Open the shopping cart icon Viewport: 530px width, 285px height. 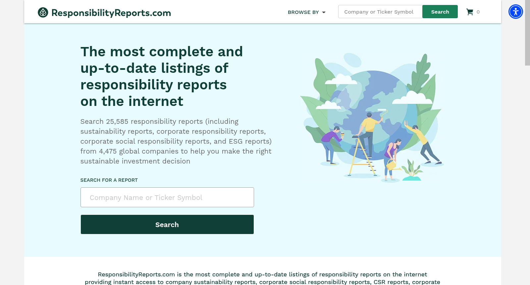tap(470, 12)
